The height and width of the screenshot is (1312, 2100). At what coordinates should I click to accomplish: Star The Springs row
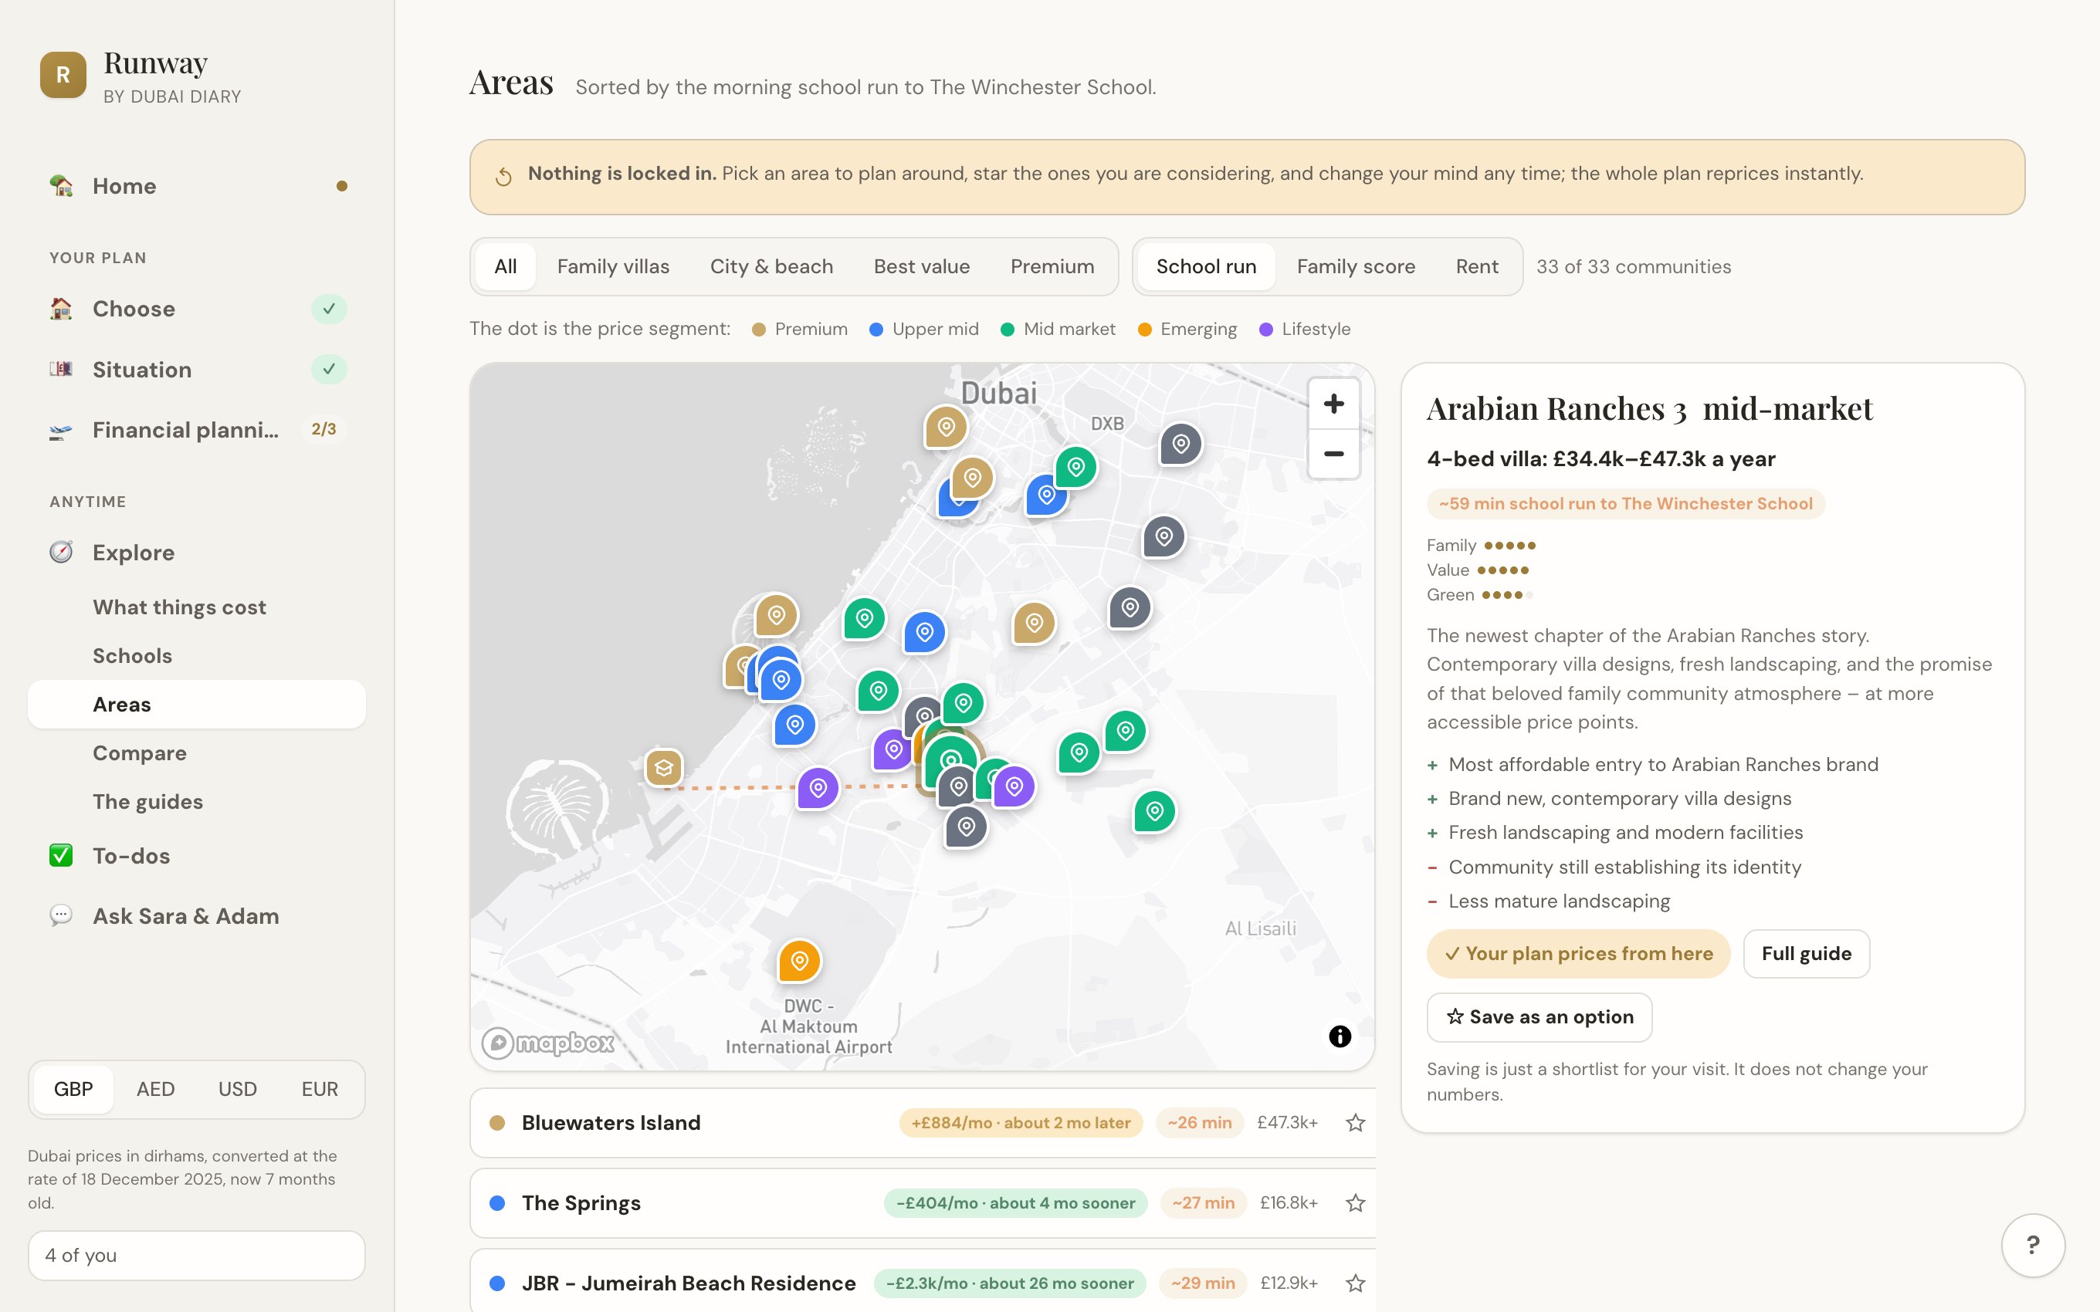pos(1356,1202)
